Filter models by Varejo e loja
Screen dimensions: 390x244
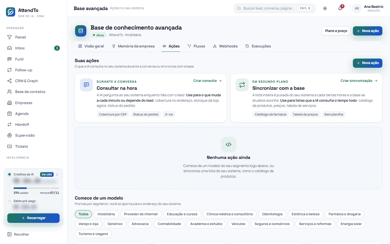[88, 224]
